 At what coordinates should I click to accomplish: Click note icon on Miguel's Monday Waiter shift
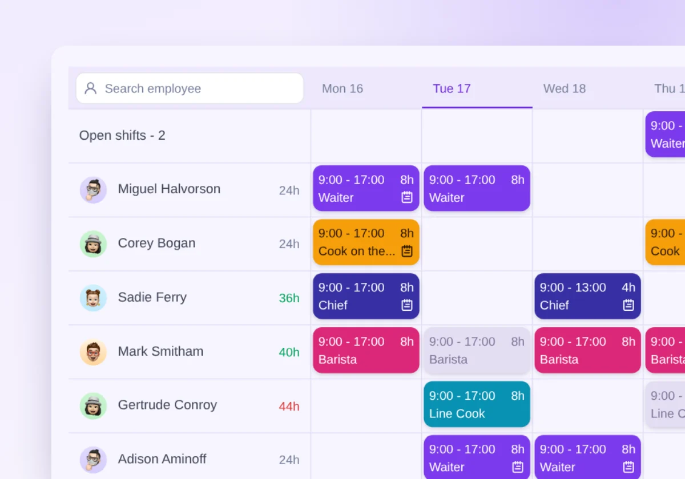coord(407,197)
